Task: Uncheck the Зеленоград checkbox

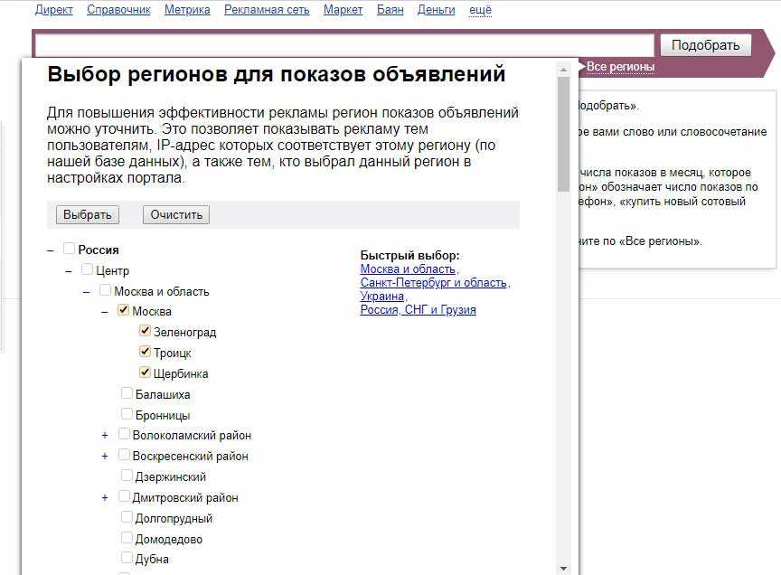Action: 145,331
